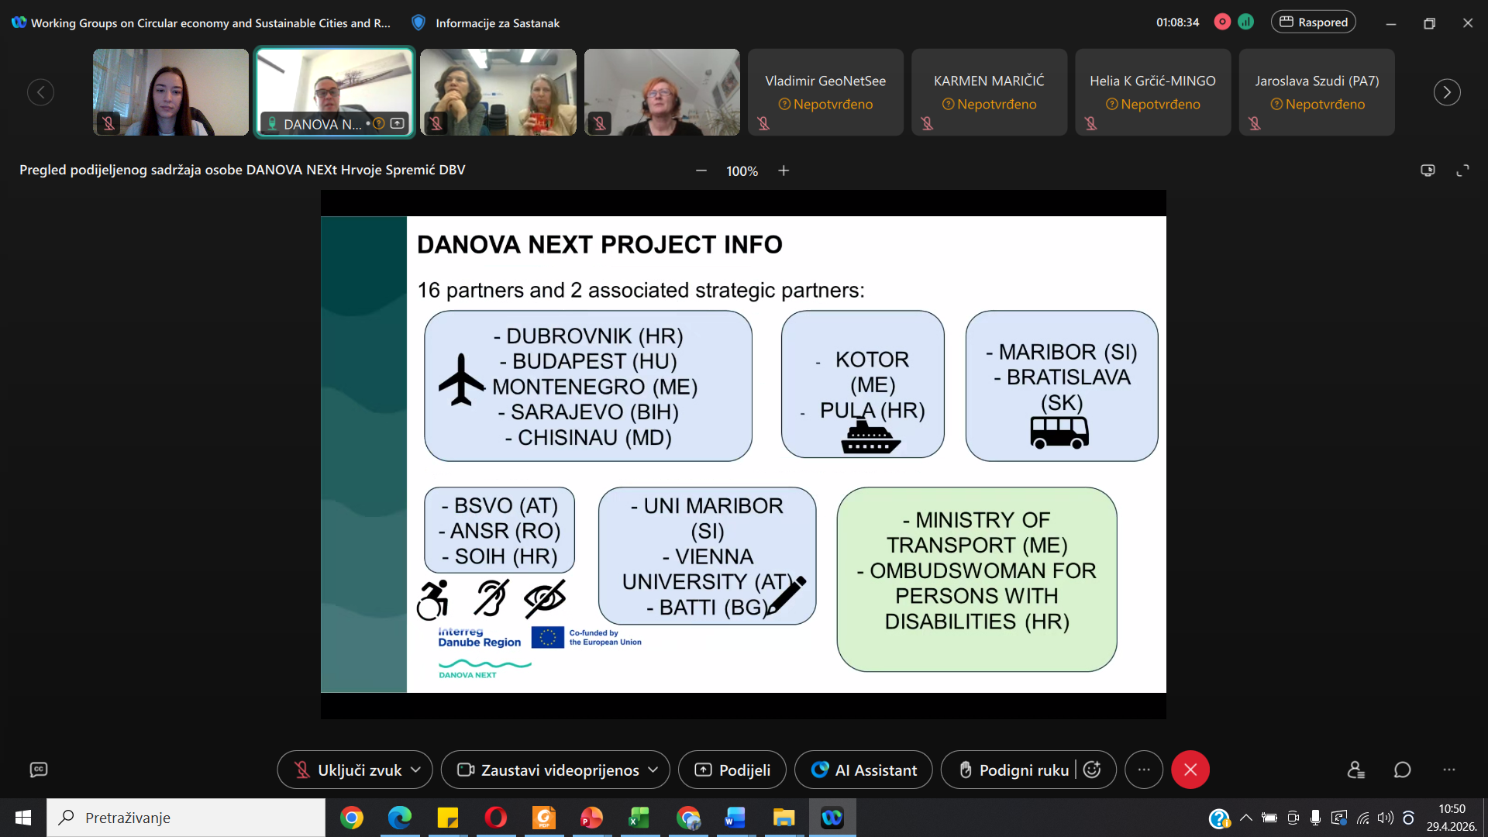
Task: Show previous participants with left arrow
Action: (41, 92)
